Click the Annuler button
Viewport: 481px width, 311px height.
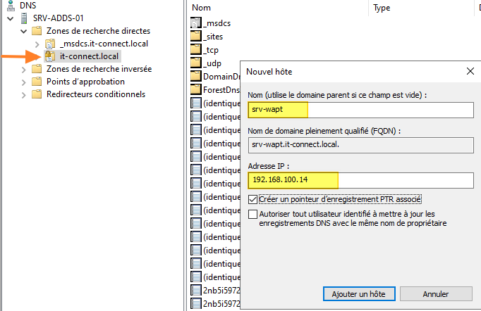(x=436, y=294)
